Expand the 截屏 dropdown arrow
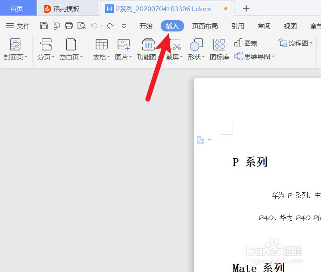This screenshot has height=272, width=321. [x=181, y=57]
